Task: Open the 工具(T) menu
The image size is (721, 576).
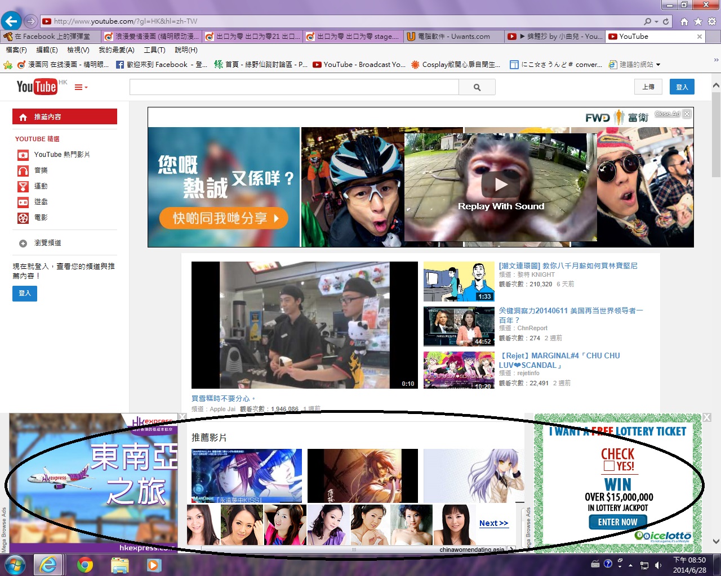Action: tap(154, 50)
